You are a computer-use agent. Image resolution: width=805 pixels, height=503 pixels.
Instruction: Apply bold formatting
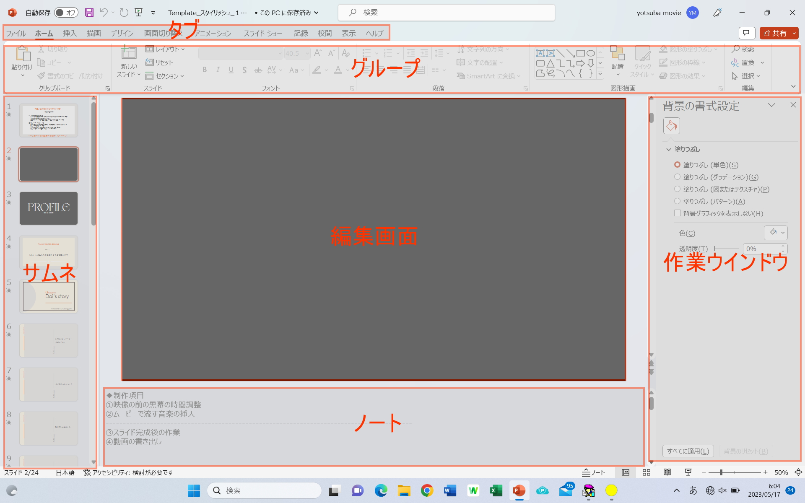click(205, 70)
